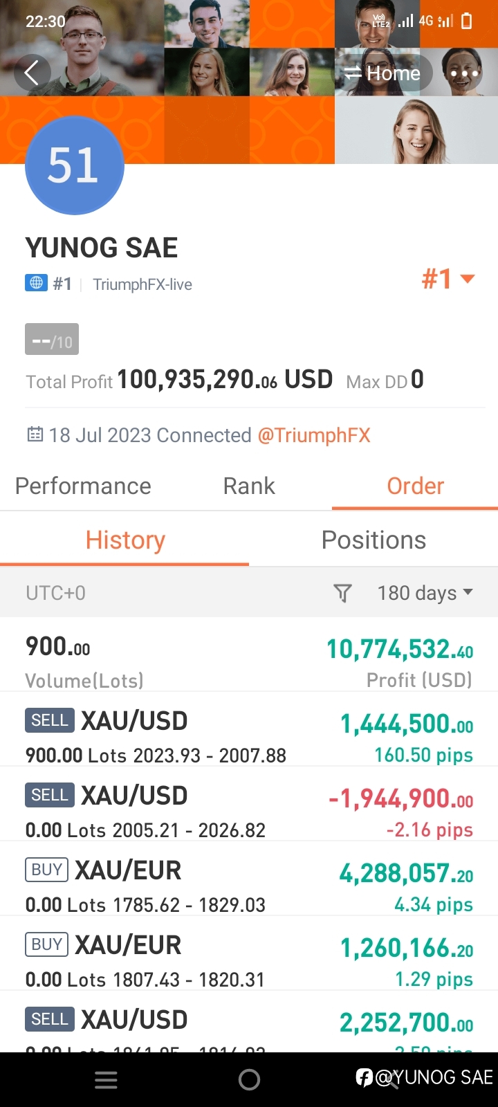The width and height of the screenshot is (498, 1107).
Task: Select the History sub-tab
Action: click(x=124, y=540)
